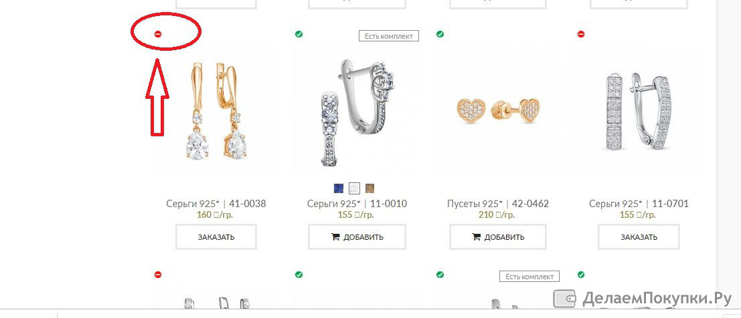This screenshot has height=318, width=741.
Task: Select the brown stone color swatch
Action: (x=369, y=188)
